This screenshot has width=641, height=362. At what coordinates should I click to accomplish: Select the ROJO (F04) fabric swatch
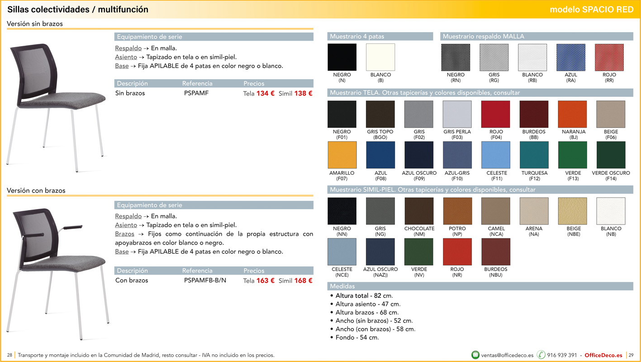coord(496,114)
